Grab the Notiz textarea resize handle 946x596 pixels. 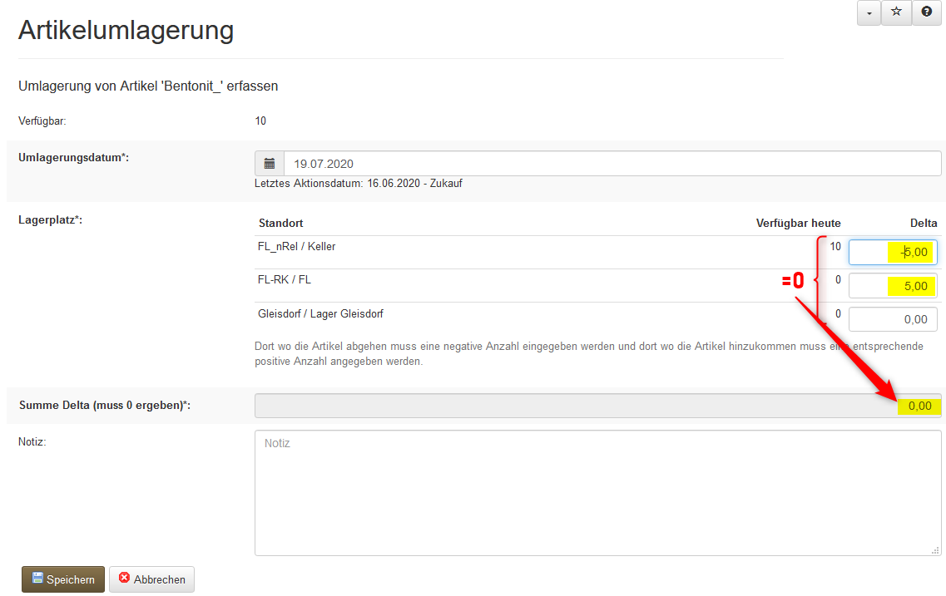coord(935,550)
